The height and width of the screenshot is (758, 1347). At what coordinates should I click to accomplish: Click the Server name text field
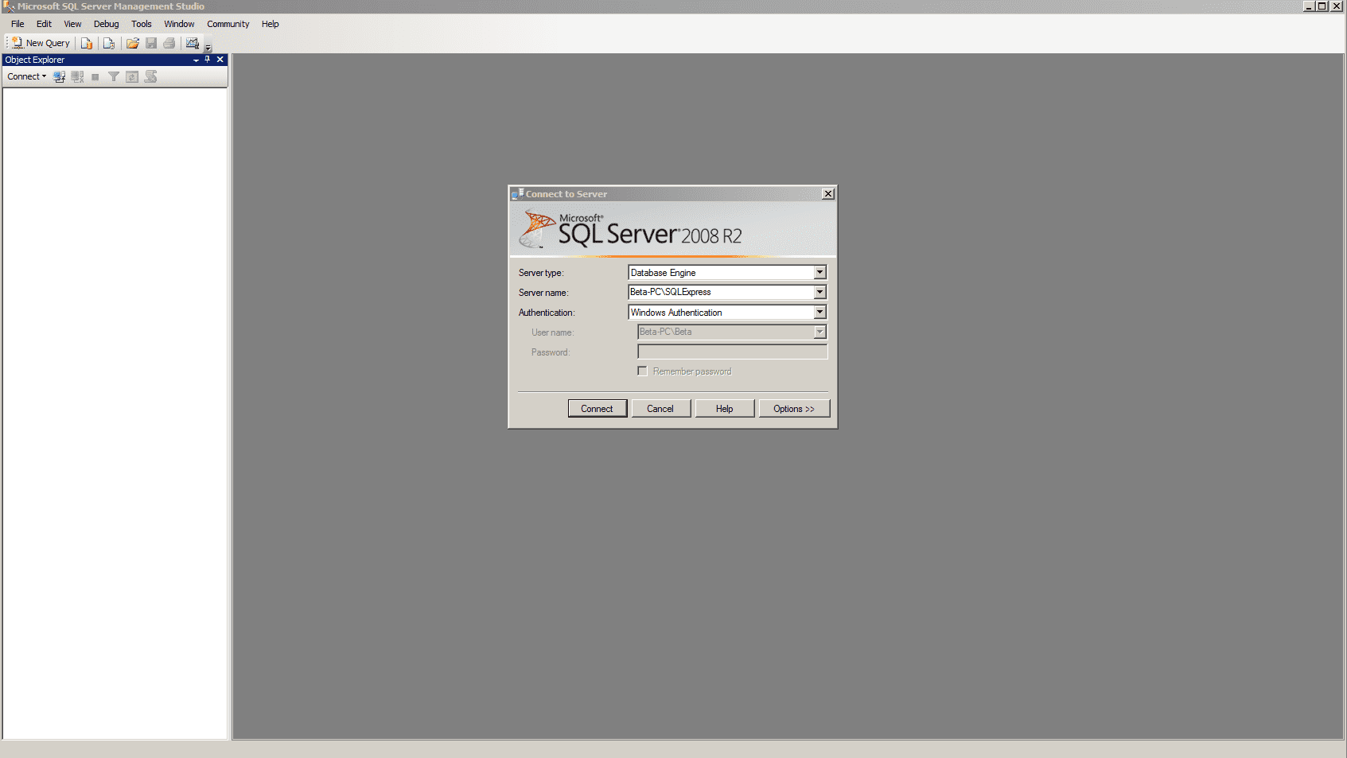721,292
